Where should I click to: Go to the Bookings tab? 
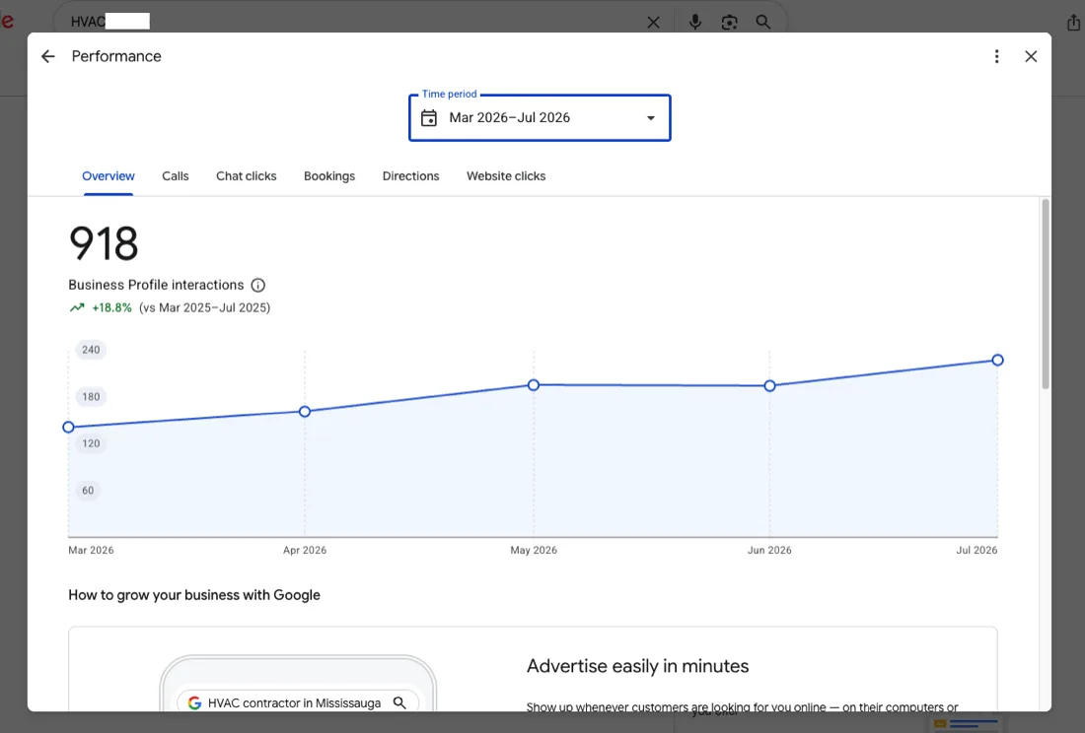point(329,176)
